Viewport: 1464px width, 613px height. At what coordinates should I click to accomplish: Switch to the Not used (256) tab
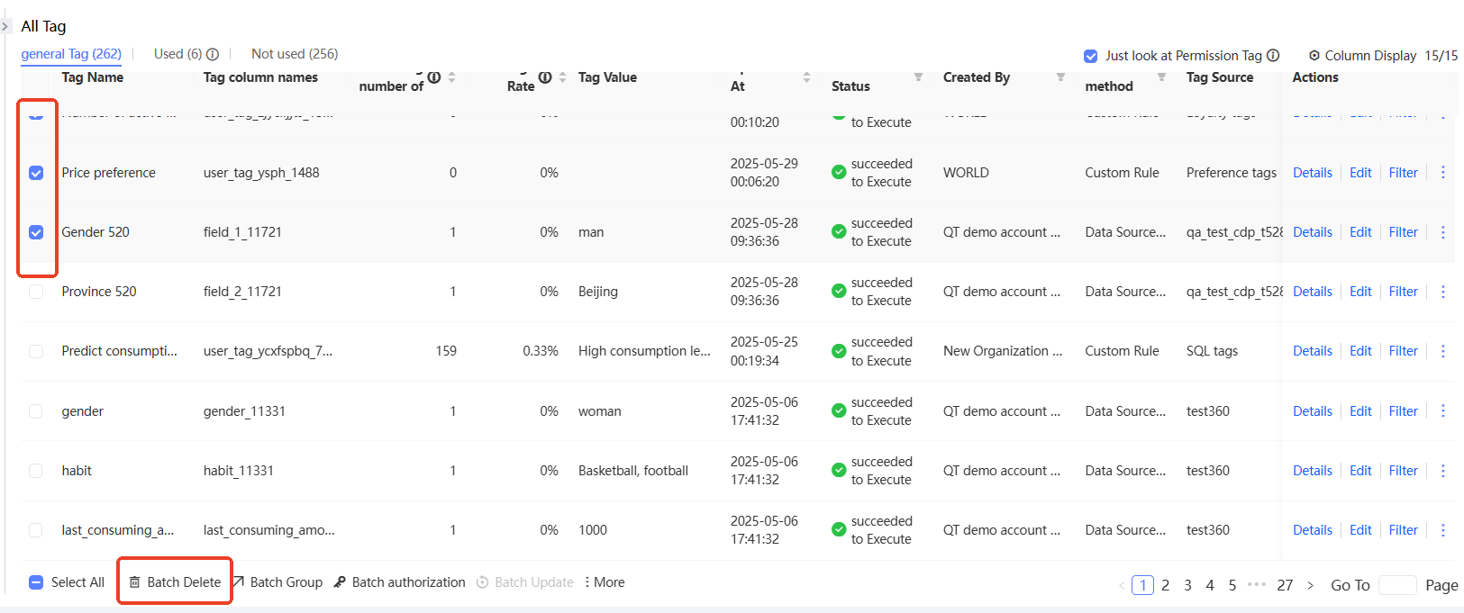[295, 54]
